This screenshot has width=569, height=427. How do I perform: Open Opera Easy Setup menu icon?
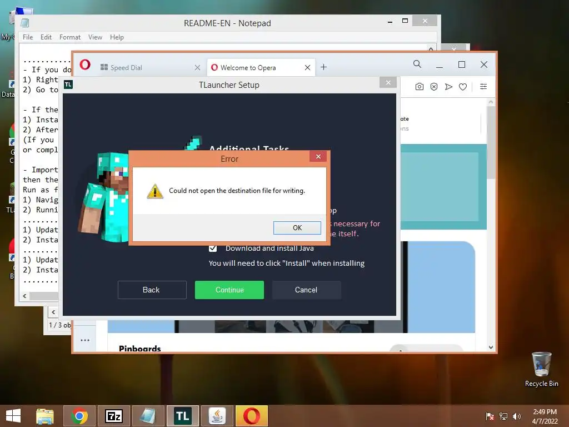point(483,86)
